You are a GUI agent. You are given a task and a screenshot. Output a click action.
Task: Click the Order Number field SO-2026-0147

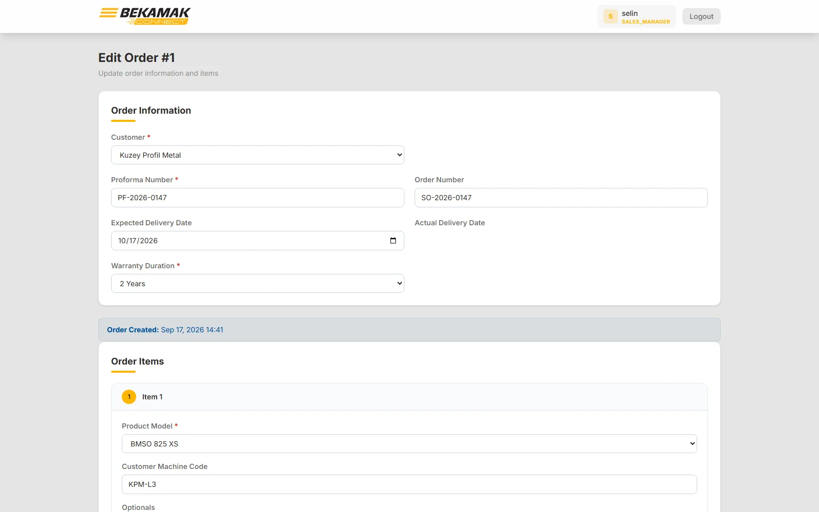pos(561,198)
